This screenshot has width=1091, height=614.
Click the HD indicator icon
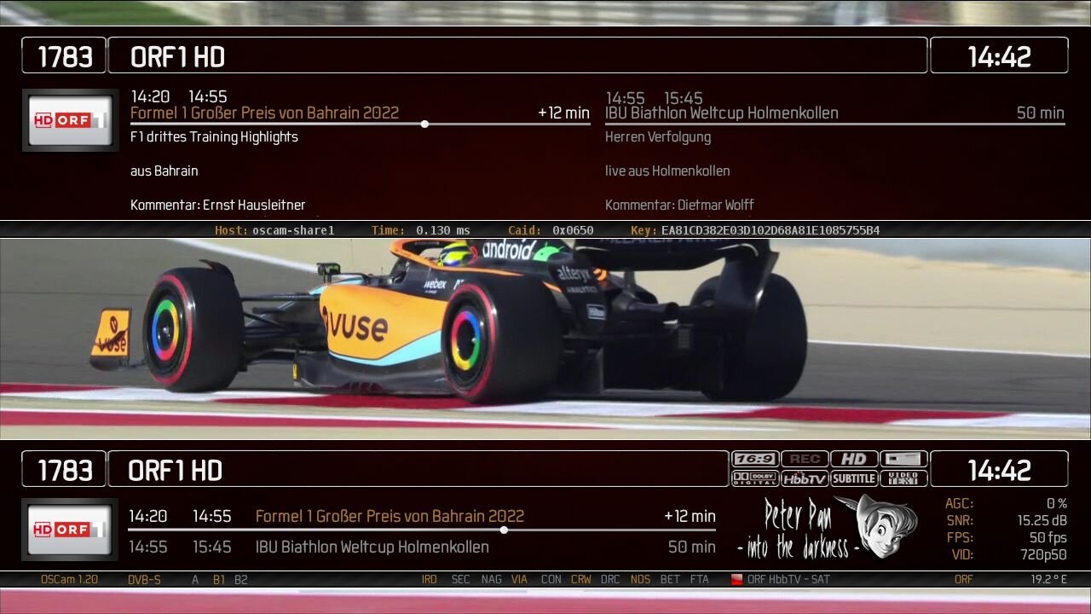click(x=854, y=460)
